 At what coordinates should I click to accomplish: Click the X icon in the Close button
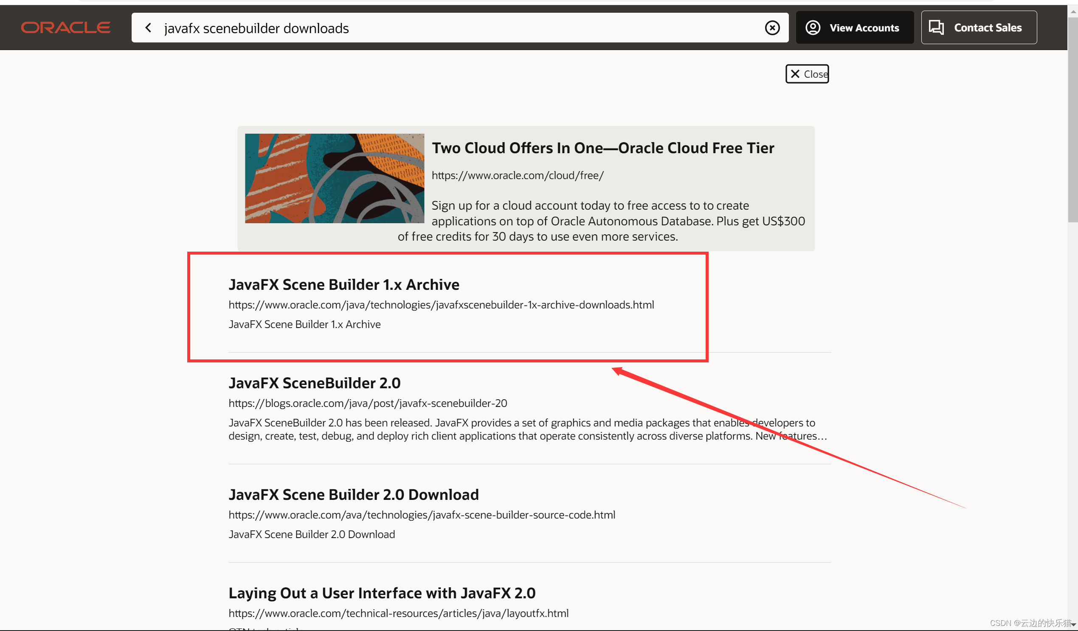(795, 74)
